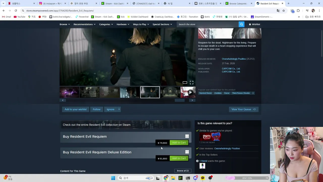Select the highlighted screenshot thumbnail

pyautogui.click(x=150, y=92)
